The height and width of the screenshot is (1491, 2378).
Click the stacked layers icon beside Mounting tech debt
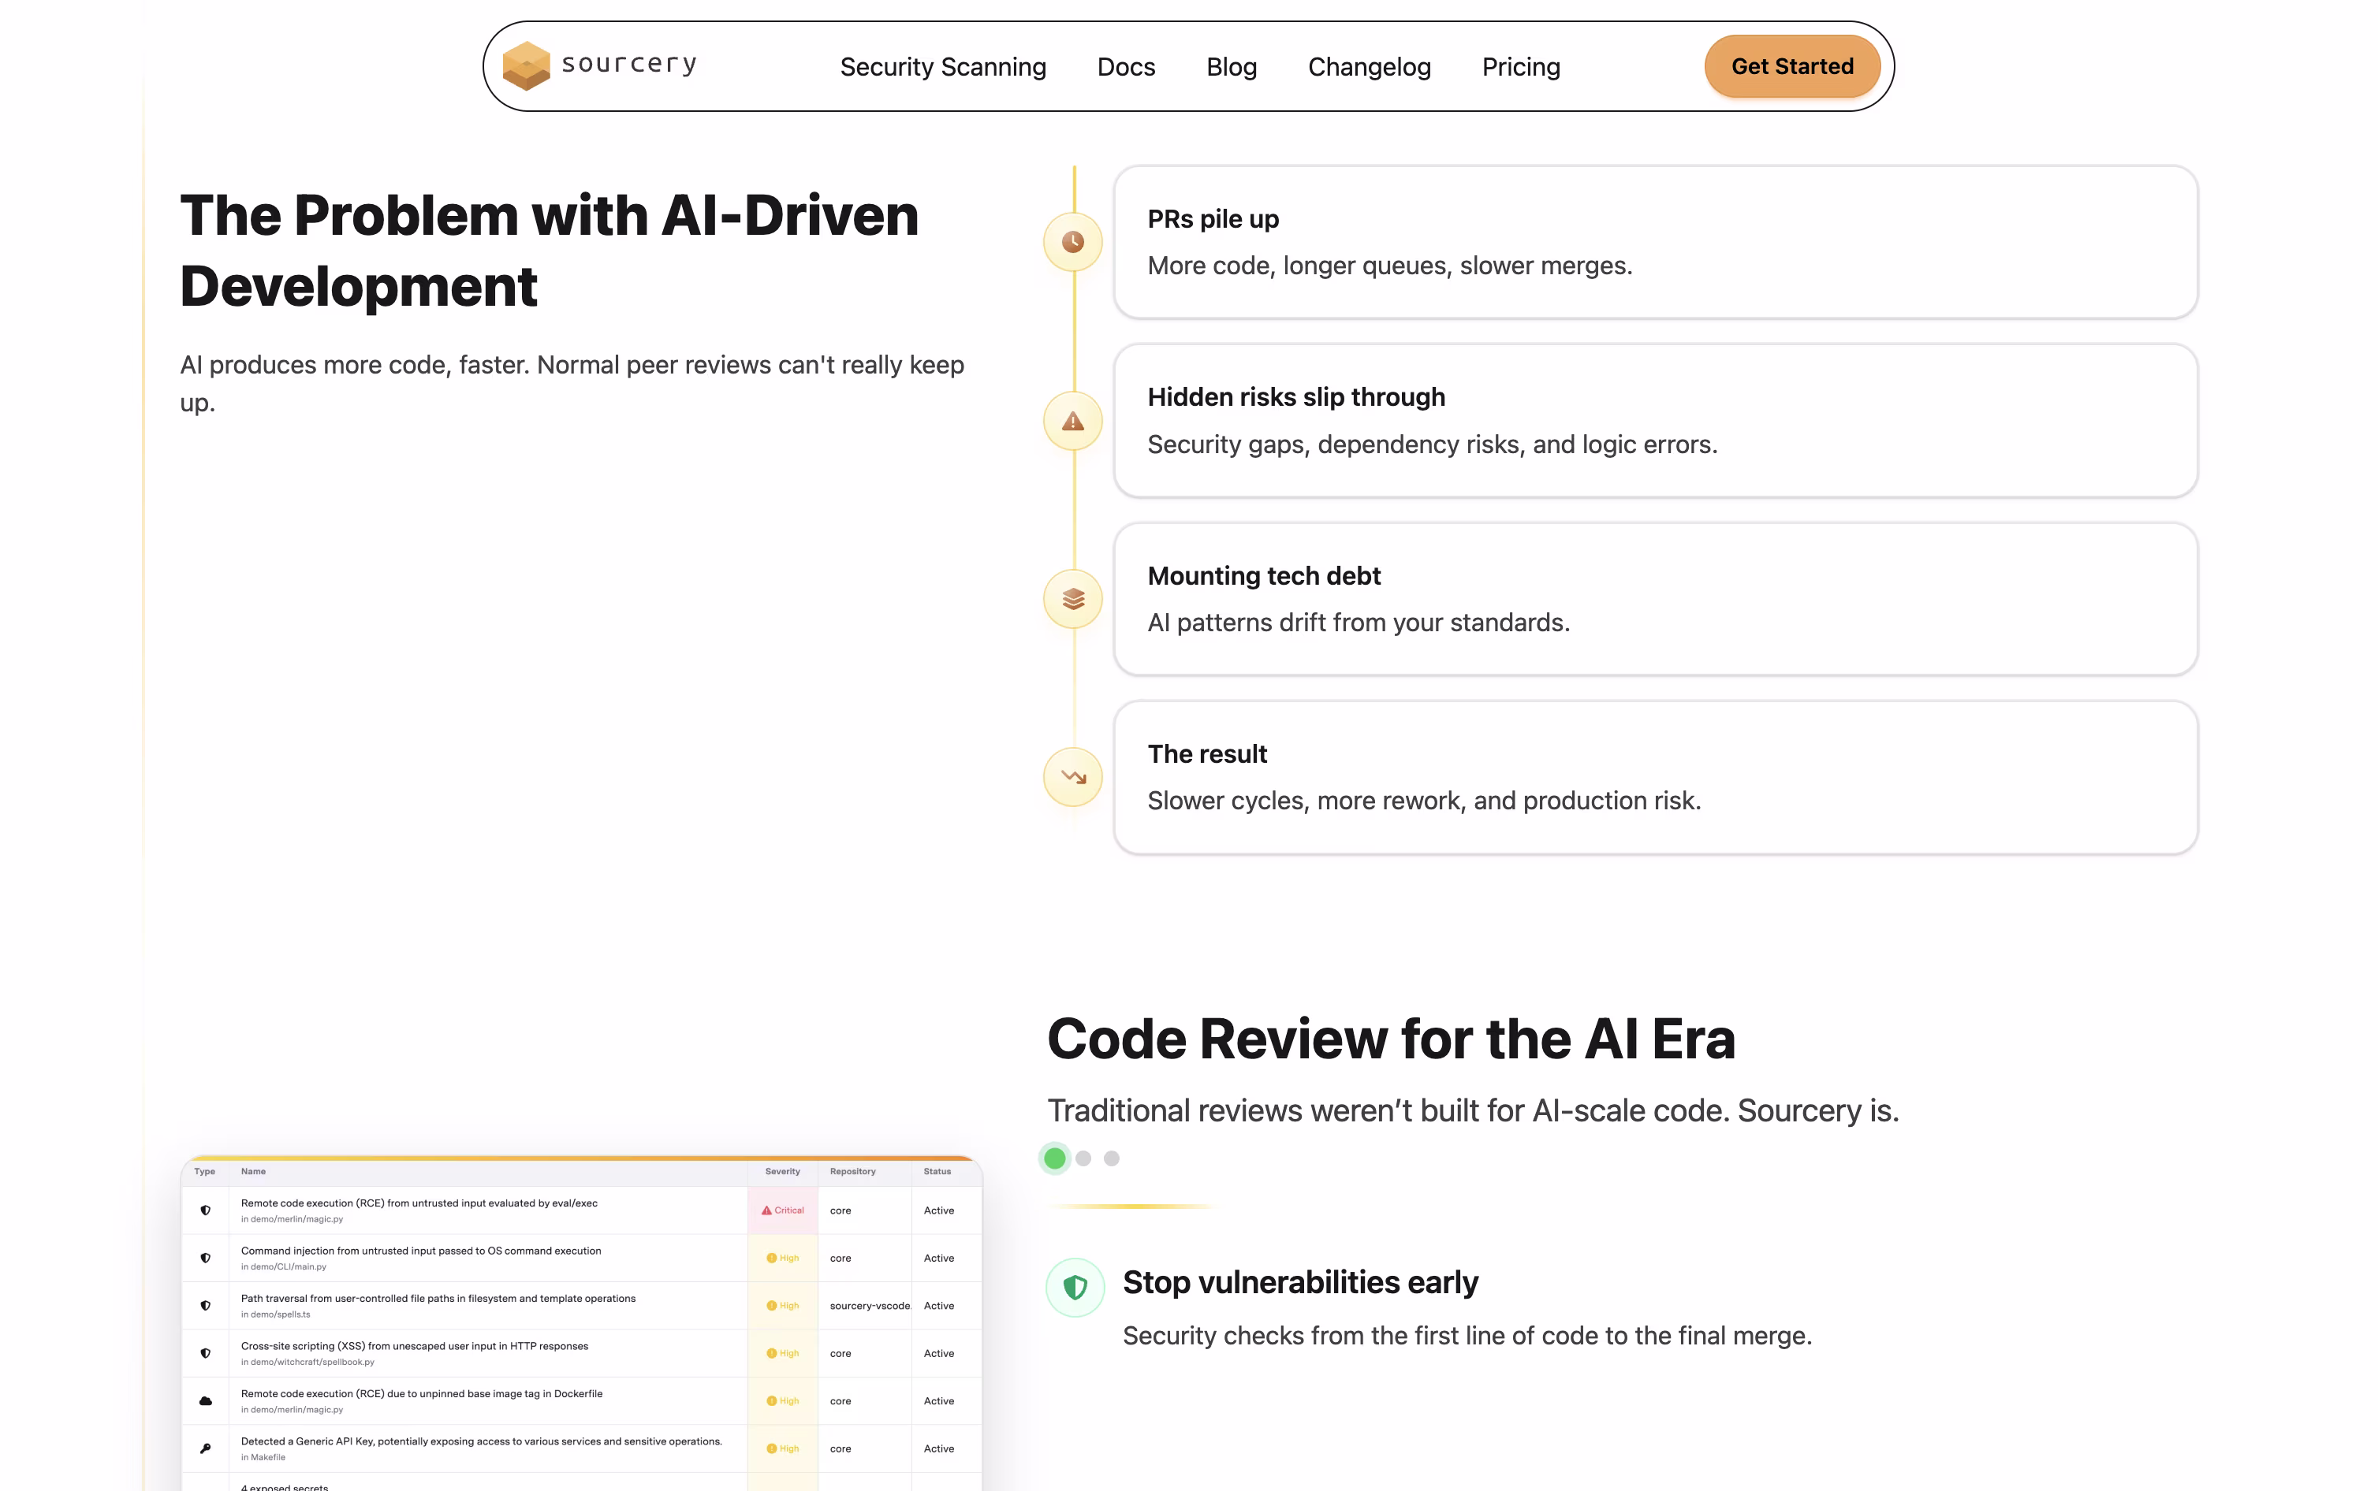tap(1073, 599)
